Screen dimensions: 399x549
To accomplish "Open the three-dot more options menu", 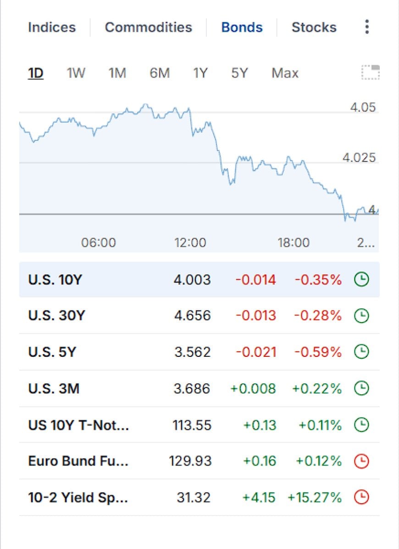I will point(366,27).
